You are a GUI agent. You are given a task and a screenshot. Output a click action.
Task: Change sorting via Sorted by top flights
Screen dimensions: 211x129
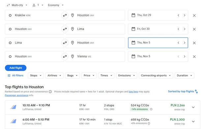[183, 91]
